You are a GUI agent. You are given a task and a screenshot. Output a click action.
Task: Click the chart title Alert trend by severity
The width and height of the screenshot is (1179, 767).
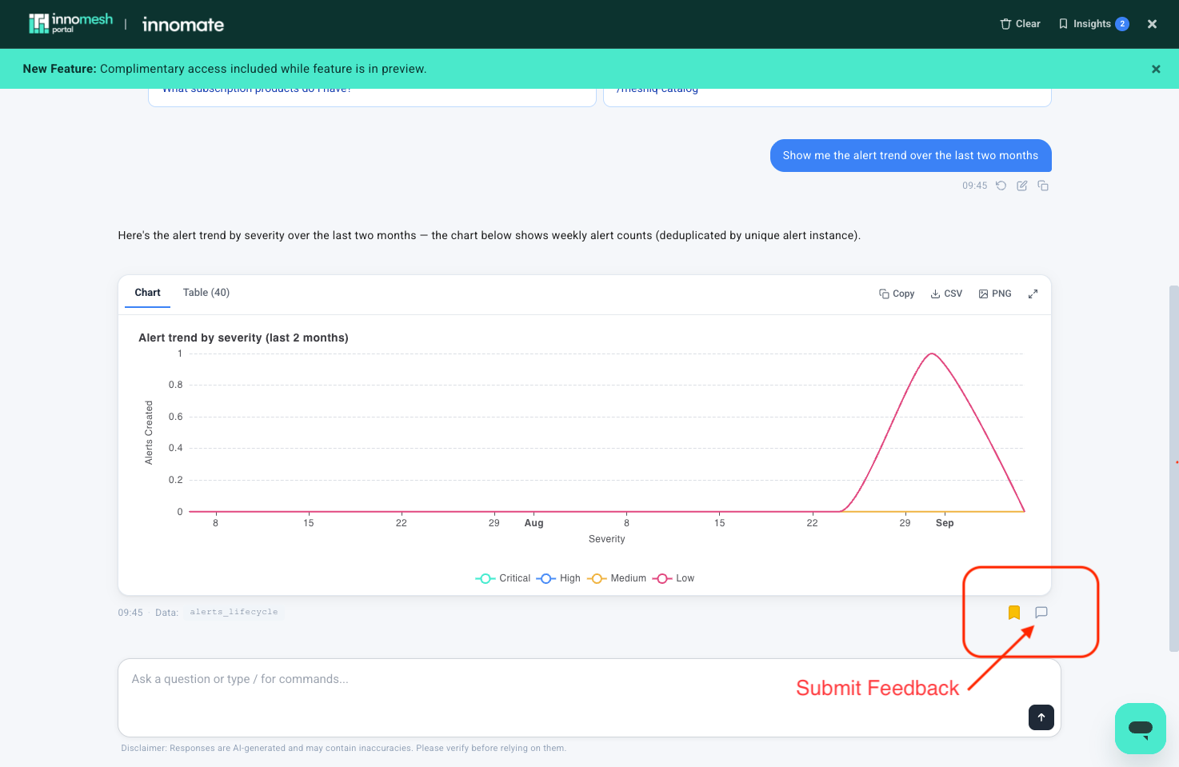[243, 338]
